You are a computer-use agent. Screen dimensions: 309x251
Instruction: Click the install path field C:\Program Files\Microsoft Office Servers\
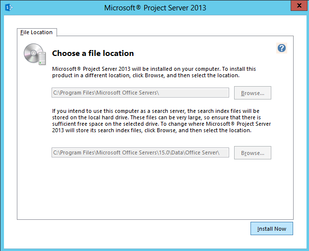pos(140,93)
